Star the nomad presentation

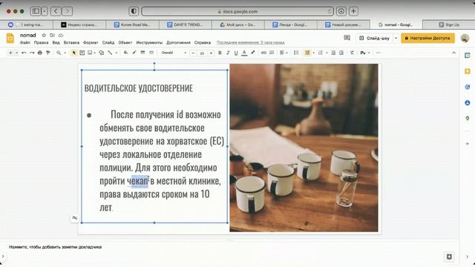click(44, 35)
